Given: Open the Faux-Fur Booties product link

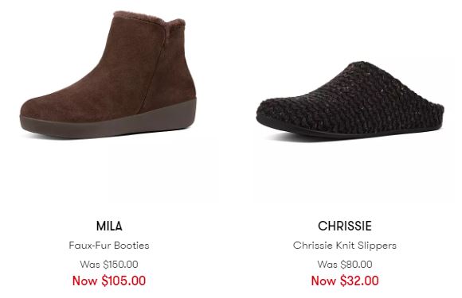Looking at the screenshot, I should click(x=109, y=246).
